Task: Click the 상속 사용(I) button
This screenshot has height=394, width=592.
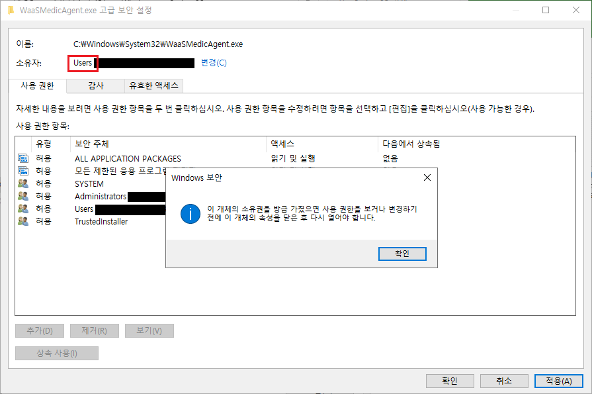Action: pos(57,353)
